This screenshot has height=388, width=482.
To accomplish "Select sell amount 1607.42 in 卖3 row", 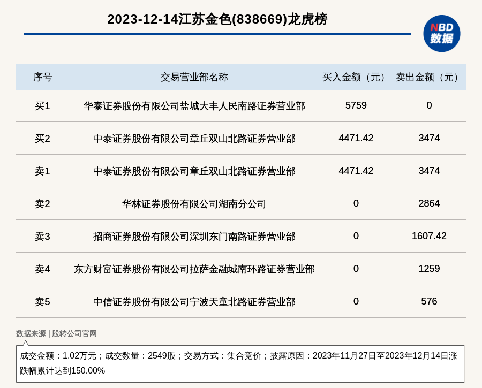I will tap(429, 236).
